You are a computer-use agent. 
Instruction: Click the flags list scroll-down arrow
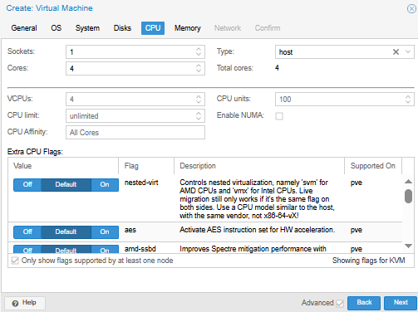(408, 246)
